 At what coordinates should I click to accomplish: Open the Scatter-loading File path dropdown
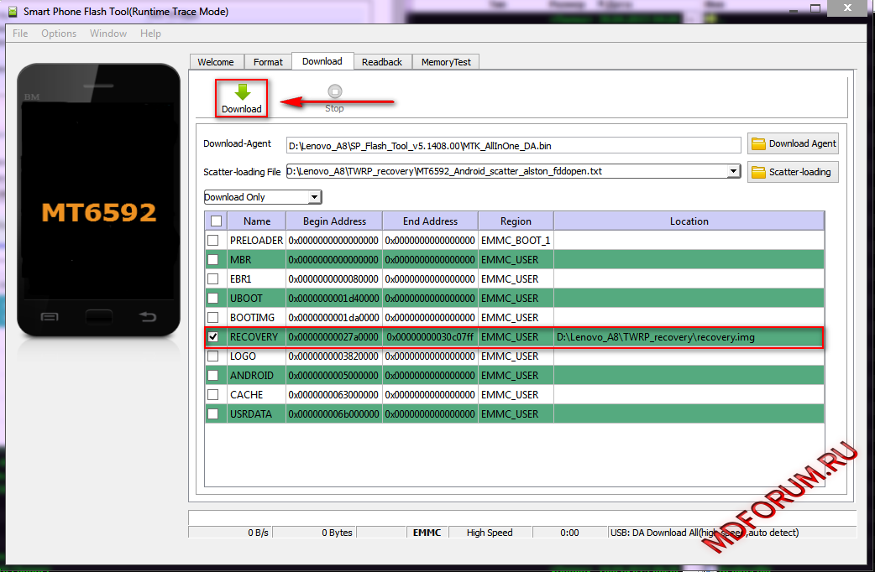pyautogui.click(x=733, y=171)
